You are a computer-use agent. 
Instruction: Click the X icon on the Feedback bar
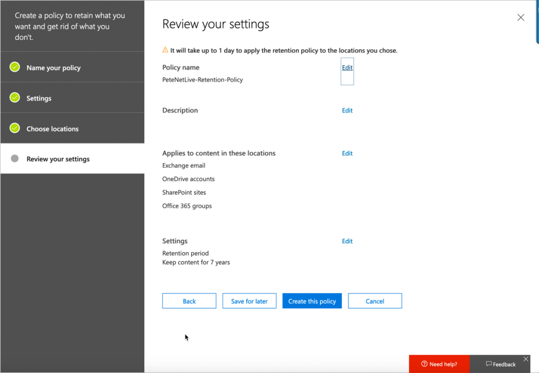click(526, 358)
